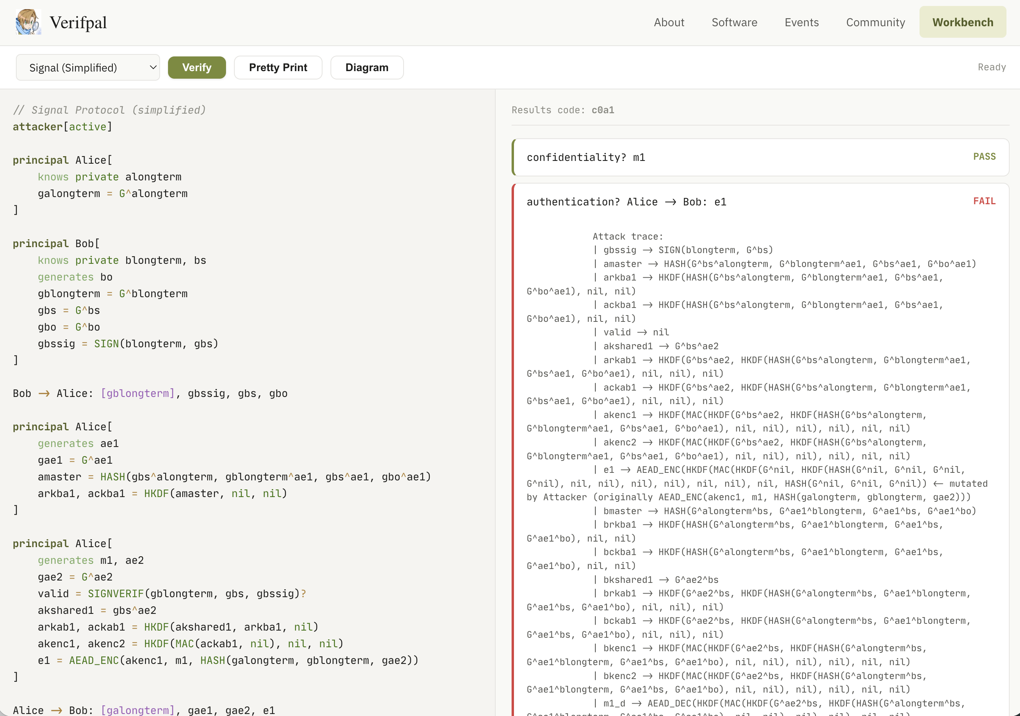Click the authentication? Alice → Bob header
Image resolution: width=1020 pixels, height=716 pixels.
[x=626, y=201]
